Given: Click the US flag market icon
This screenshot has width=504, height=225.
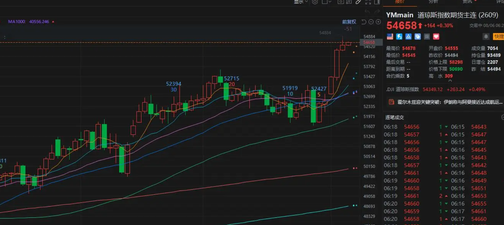Looking at the screenshot, I should click(x=390, y=36).
